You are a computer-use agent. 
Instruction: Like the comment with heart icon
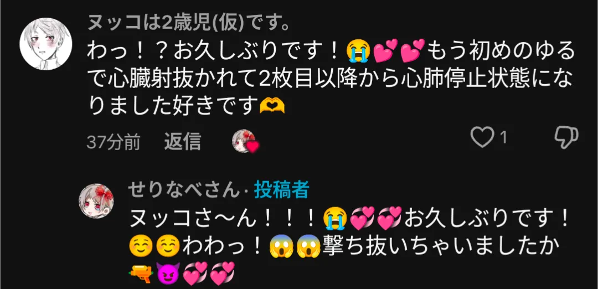click(482, 137)
